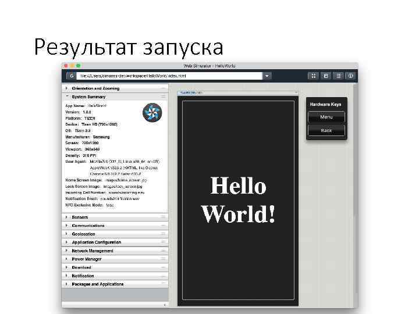419x314 pixels.
Task: Click the 'Version: 1.0.0' row
Action: [x=78, y=112]
